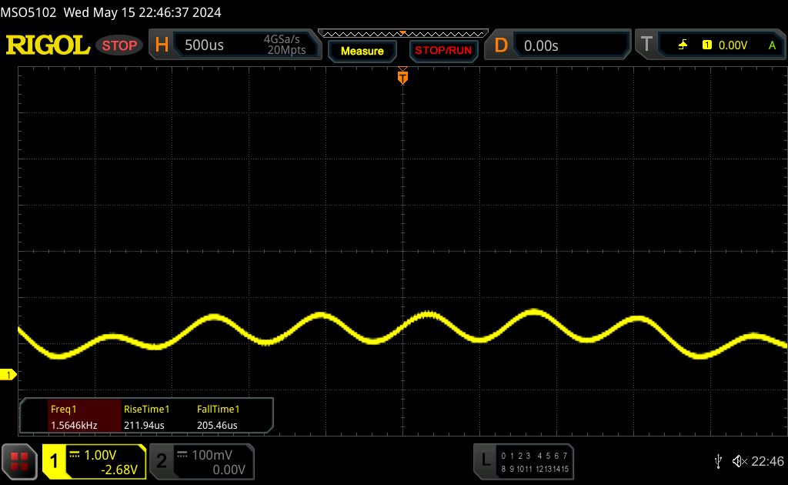Click the 20Mpts memory depth readout
788x485 pixels.
point(286,50)
